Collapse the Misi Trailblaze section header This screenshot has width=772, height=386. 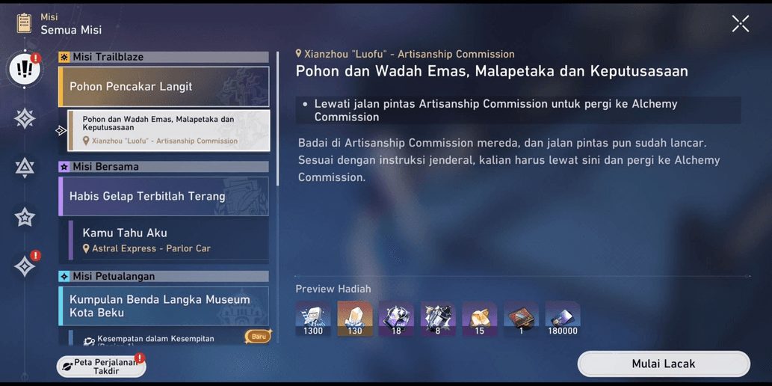pyautogui.click(x=163, y=57)
